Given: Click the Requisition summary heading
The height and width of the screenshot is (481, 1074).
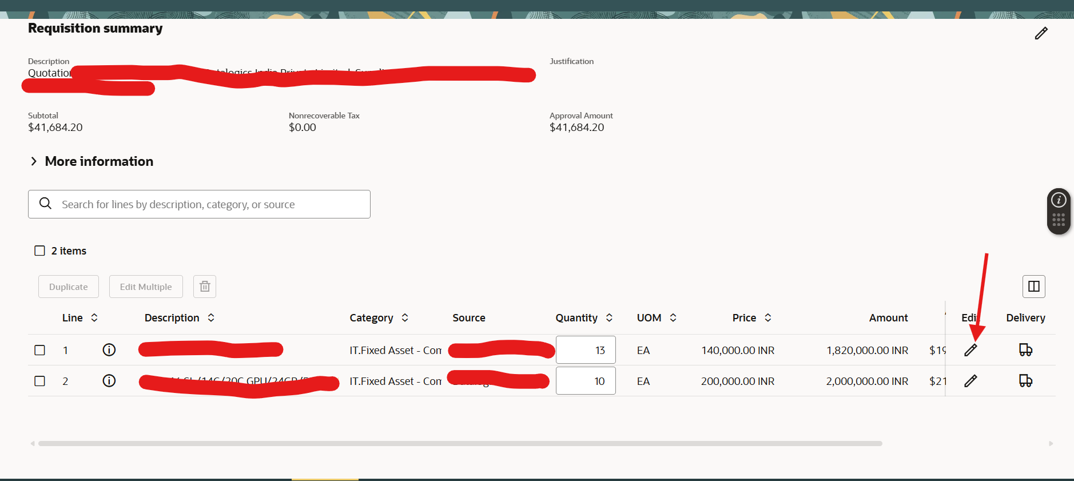Looking at the screenshot, I should [96, 29].
